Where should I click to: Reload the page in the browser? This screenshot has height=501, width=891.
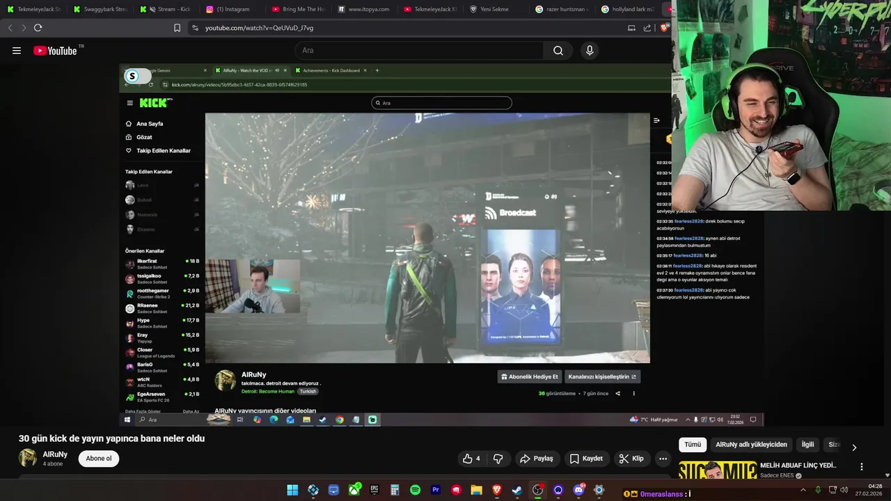(x=38, y=28)
